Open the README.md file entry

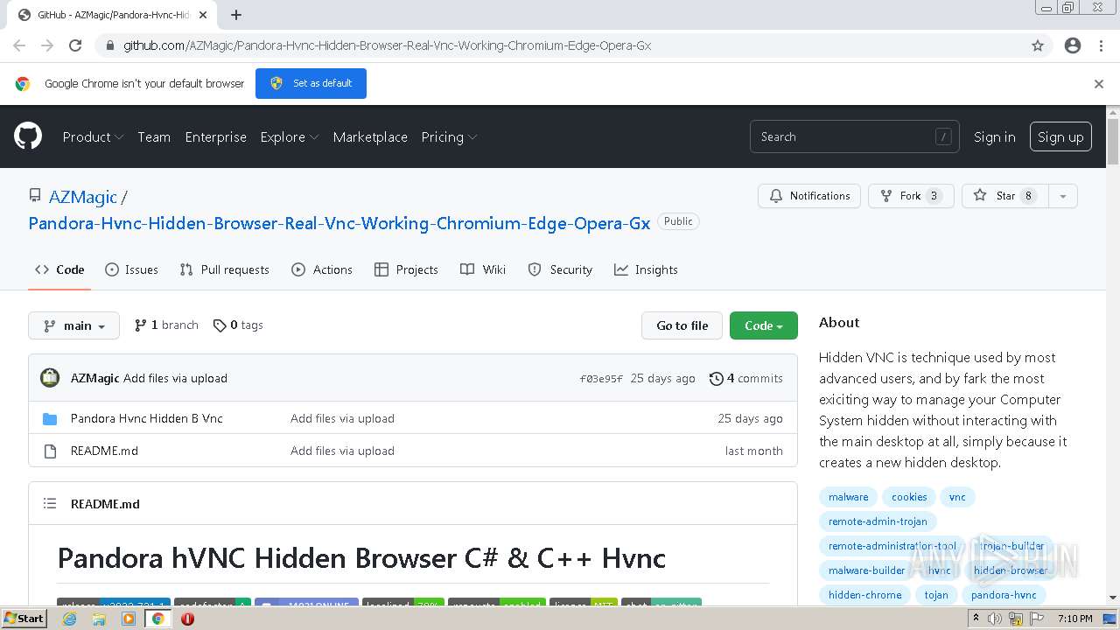click(x=104, y=451)
